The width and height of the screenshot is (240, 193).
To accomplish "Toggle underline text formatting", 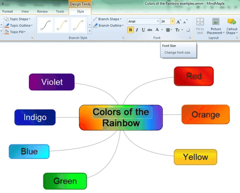I will (143, 30).
